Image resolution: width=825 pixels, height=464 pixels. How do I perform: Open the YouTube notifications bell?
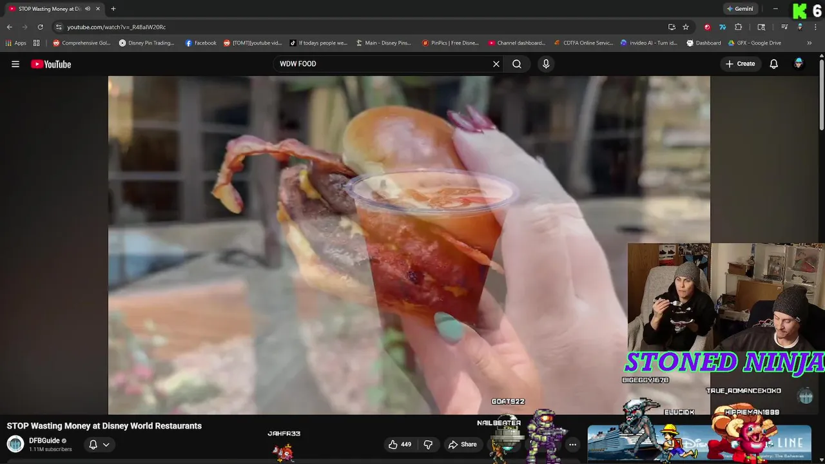pyautogui.click(x=774, y=64)
